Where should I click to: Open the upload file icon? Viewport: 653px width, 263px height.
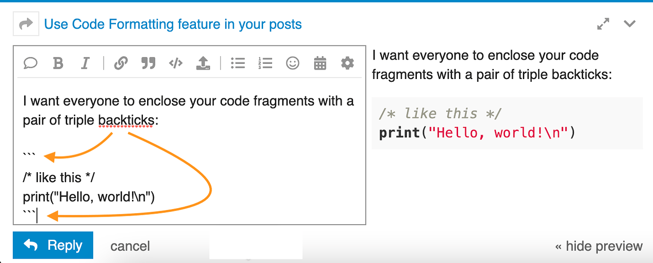click(x=203, y=63)
